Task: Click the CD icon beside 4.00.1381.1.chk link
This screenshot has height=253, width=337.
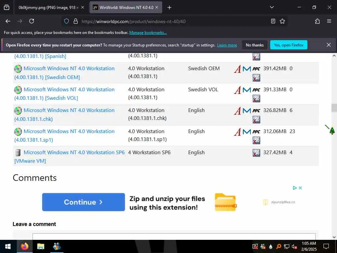Action: point(18,111)
